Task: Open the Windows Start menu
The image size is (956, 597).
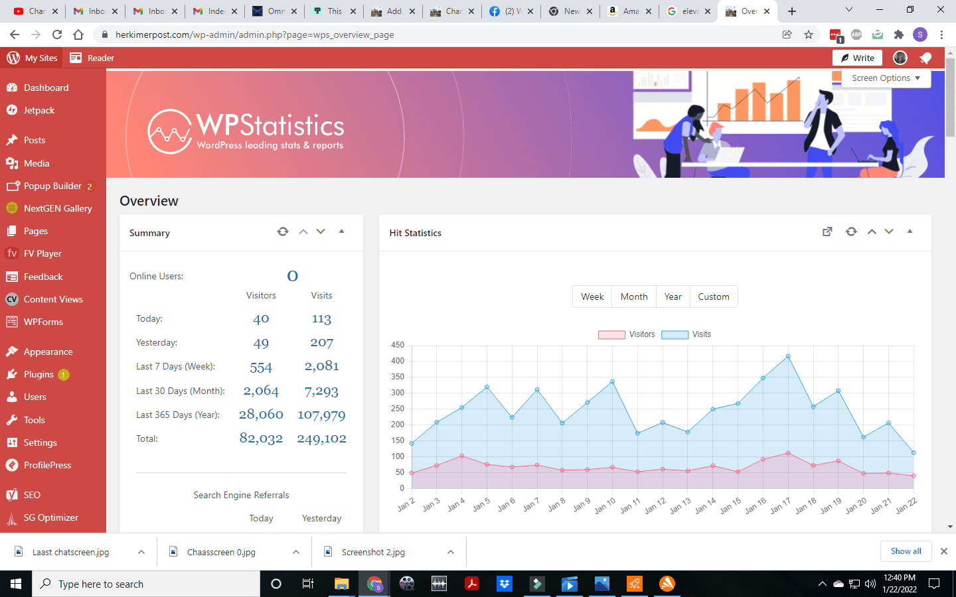Action: pos(16,584)
